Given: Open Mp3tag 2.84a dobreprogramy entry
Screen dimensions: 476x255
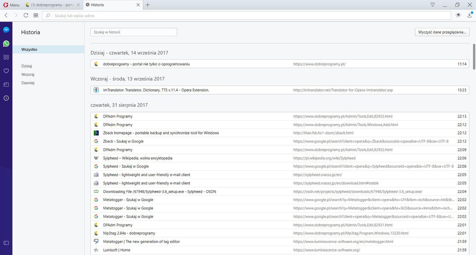Looking at the screenshot, I should 280,233.
